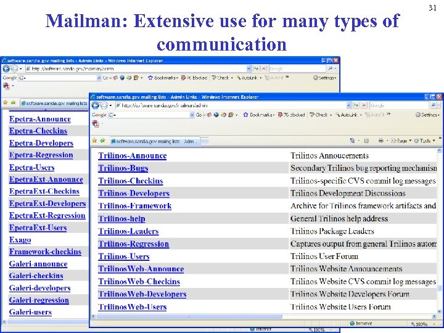Expand Google toolbar overflow chevron in back window
This screenshot has width=444, height=333.
[287, 77]
